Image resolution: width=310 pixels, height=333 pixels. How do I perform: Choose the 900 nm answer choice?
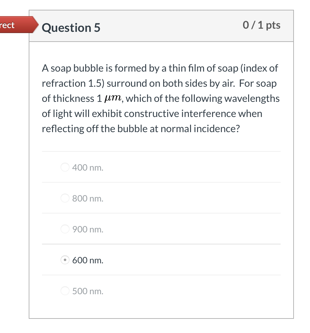click(x=65, y=229)
